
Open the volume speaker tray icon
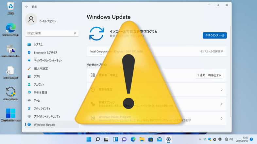[231, 139]
